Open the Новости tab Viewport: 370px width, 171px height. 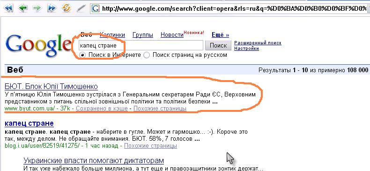point(172,35)
